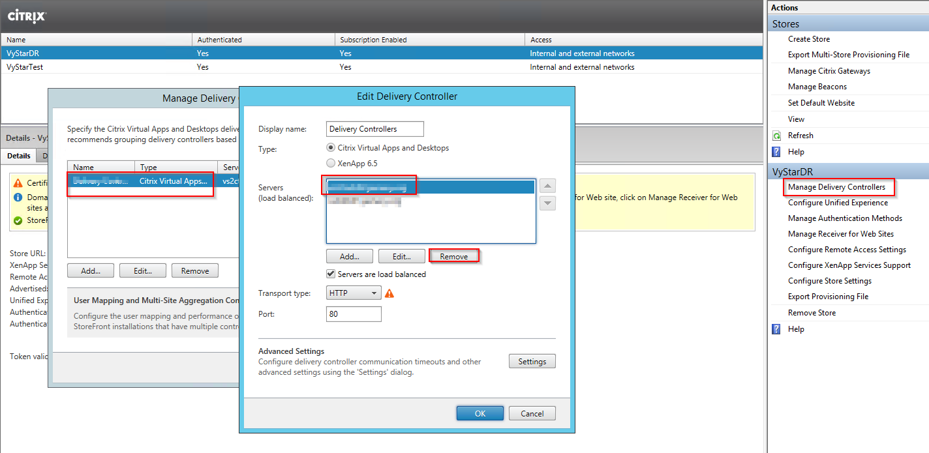Image resolution: width=929 pixels, height=453 pixels.
Task: Click Cancel in Edit Delivery Controller dialog
Action: (x=532, y=413)
